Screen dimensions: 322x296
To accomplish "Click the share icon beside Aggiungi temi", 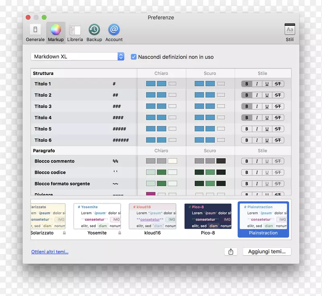I will [231, 252].
